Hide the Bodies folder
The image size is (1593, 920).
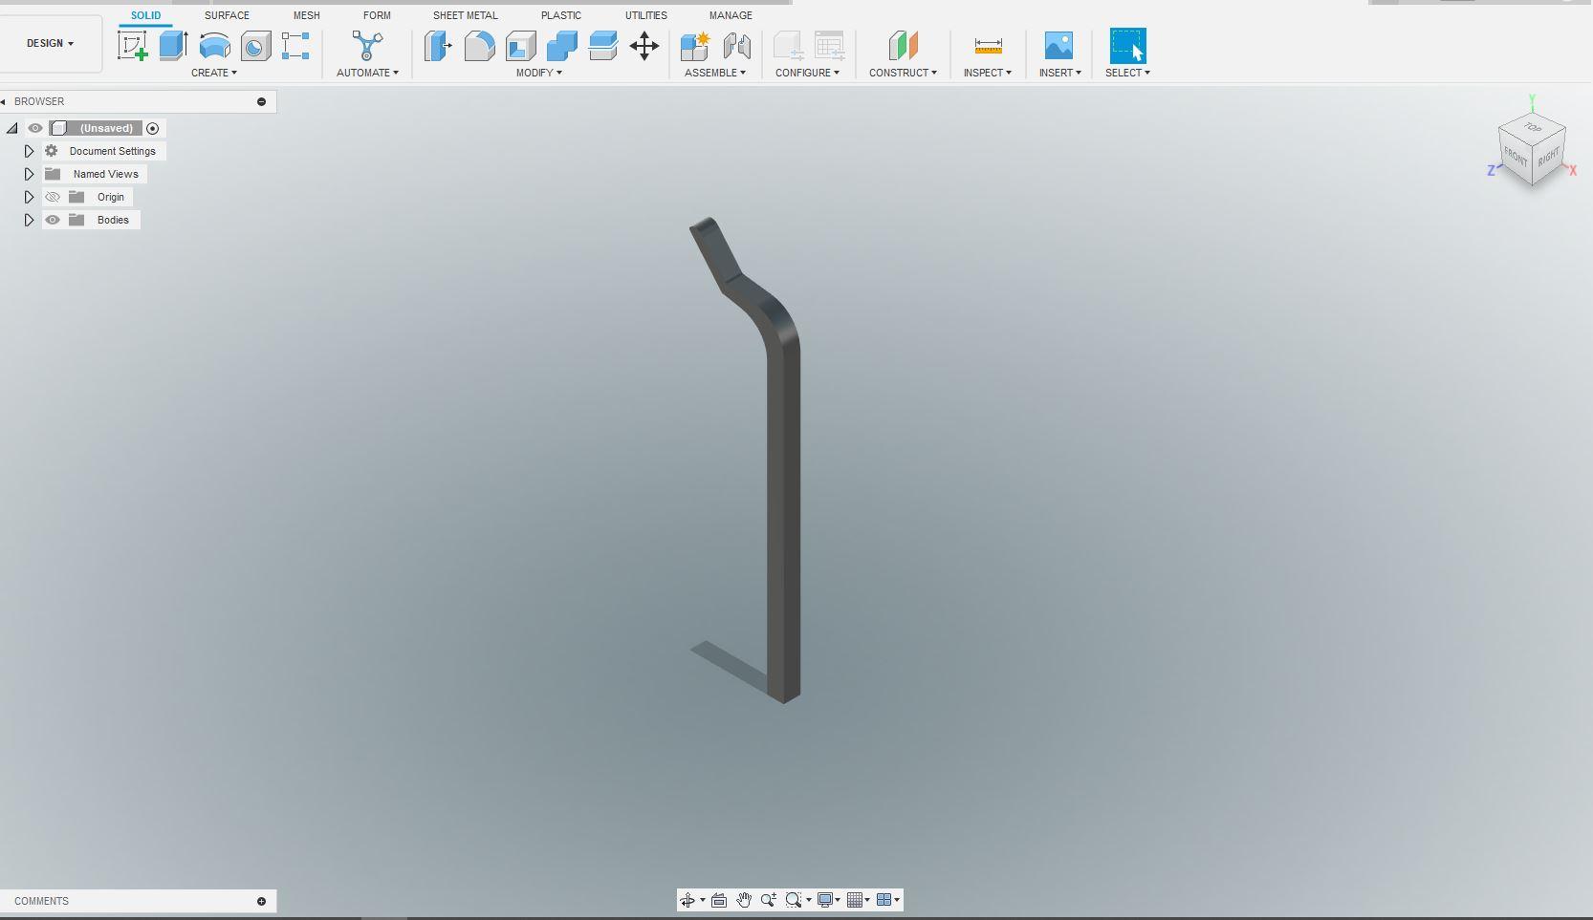click(53, 220)
